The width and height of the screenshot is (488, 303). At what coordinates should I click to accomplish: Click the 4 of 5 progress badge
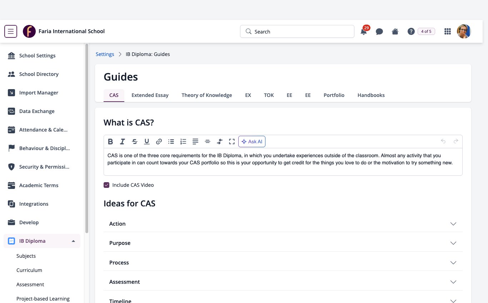(426, 31)
